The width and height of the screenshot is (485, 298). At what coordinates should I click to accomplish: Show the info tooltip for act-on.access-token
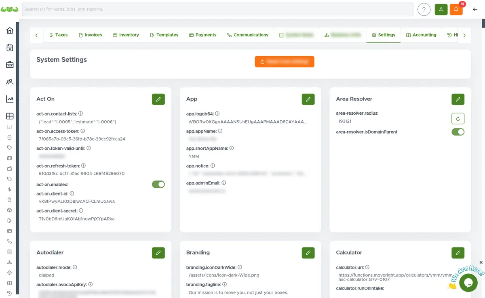82,130
